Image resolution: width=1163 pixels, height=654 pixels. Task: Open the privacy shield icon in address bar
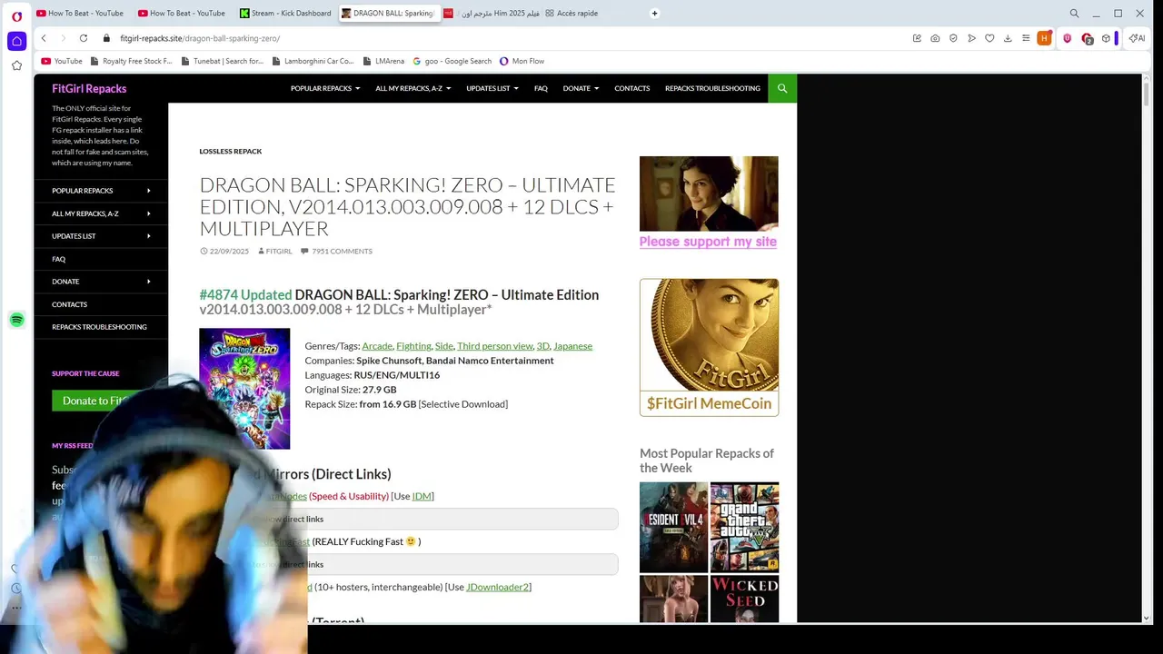click(x=953, y=38)
